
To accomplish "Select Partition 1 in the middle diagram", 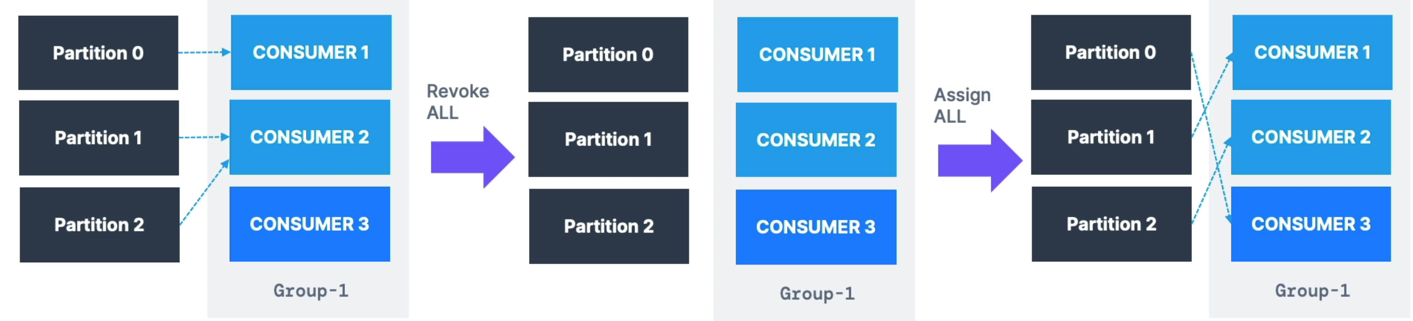I will click(608, 140).
